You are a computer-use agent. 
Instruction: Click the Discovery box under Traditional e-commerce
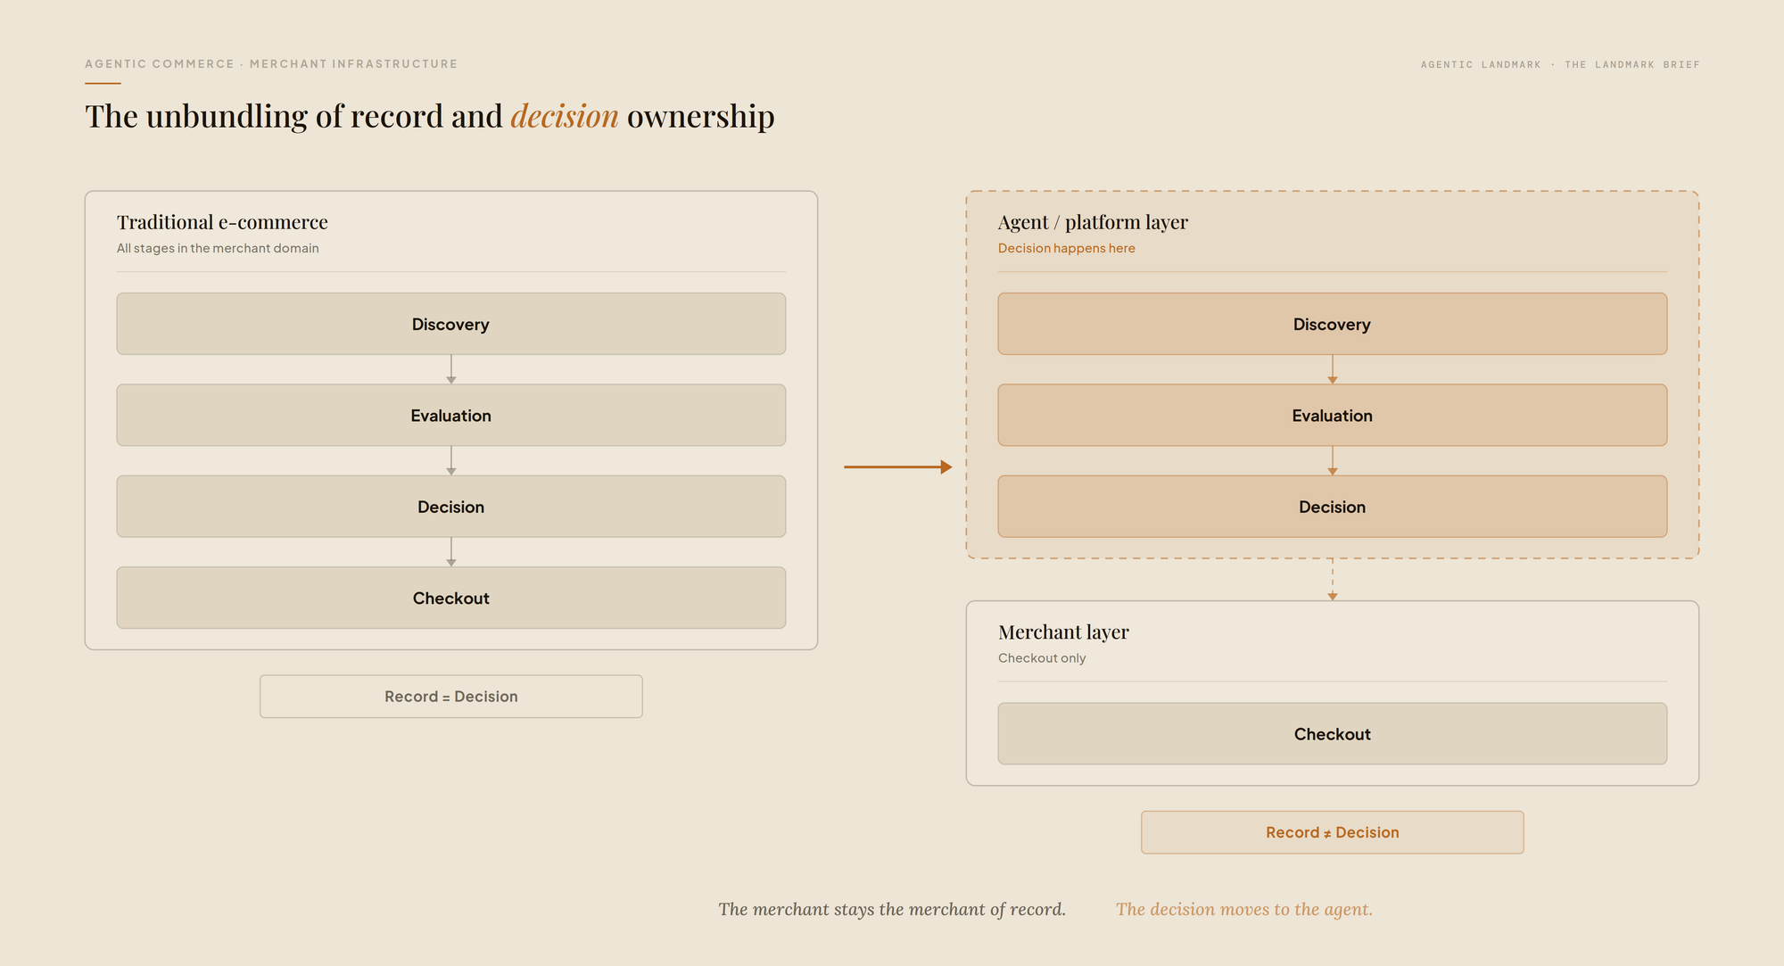(450, 324)
